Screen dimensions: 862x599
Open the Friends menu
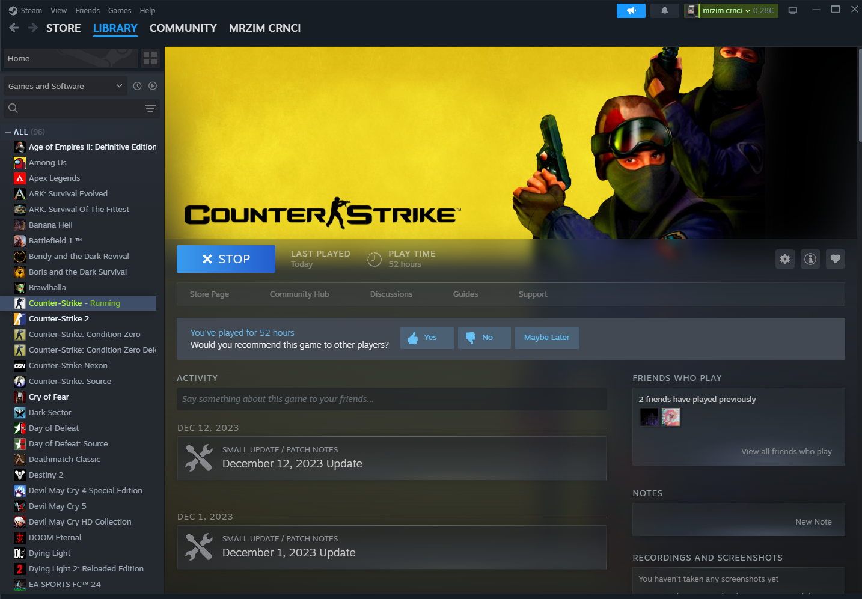pyautogui.click(x=87, y=11)
